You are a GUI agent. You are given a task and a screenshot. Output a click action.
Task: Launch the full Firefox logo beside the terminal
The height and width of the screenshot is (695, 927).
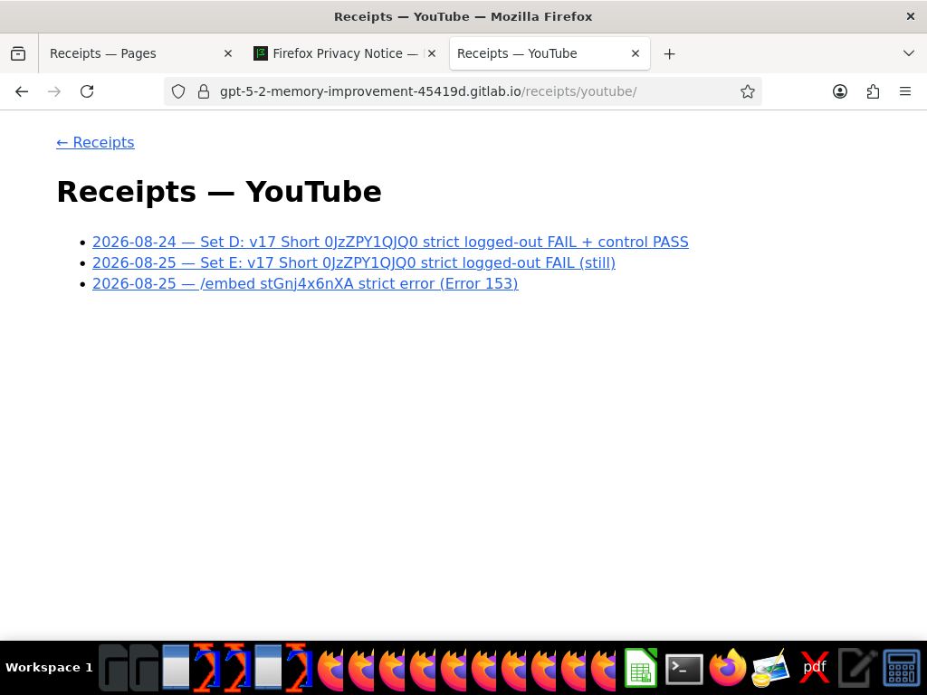click(728, 668)
